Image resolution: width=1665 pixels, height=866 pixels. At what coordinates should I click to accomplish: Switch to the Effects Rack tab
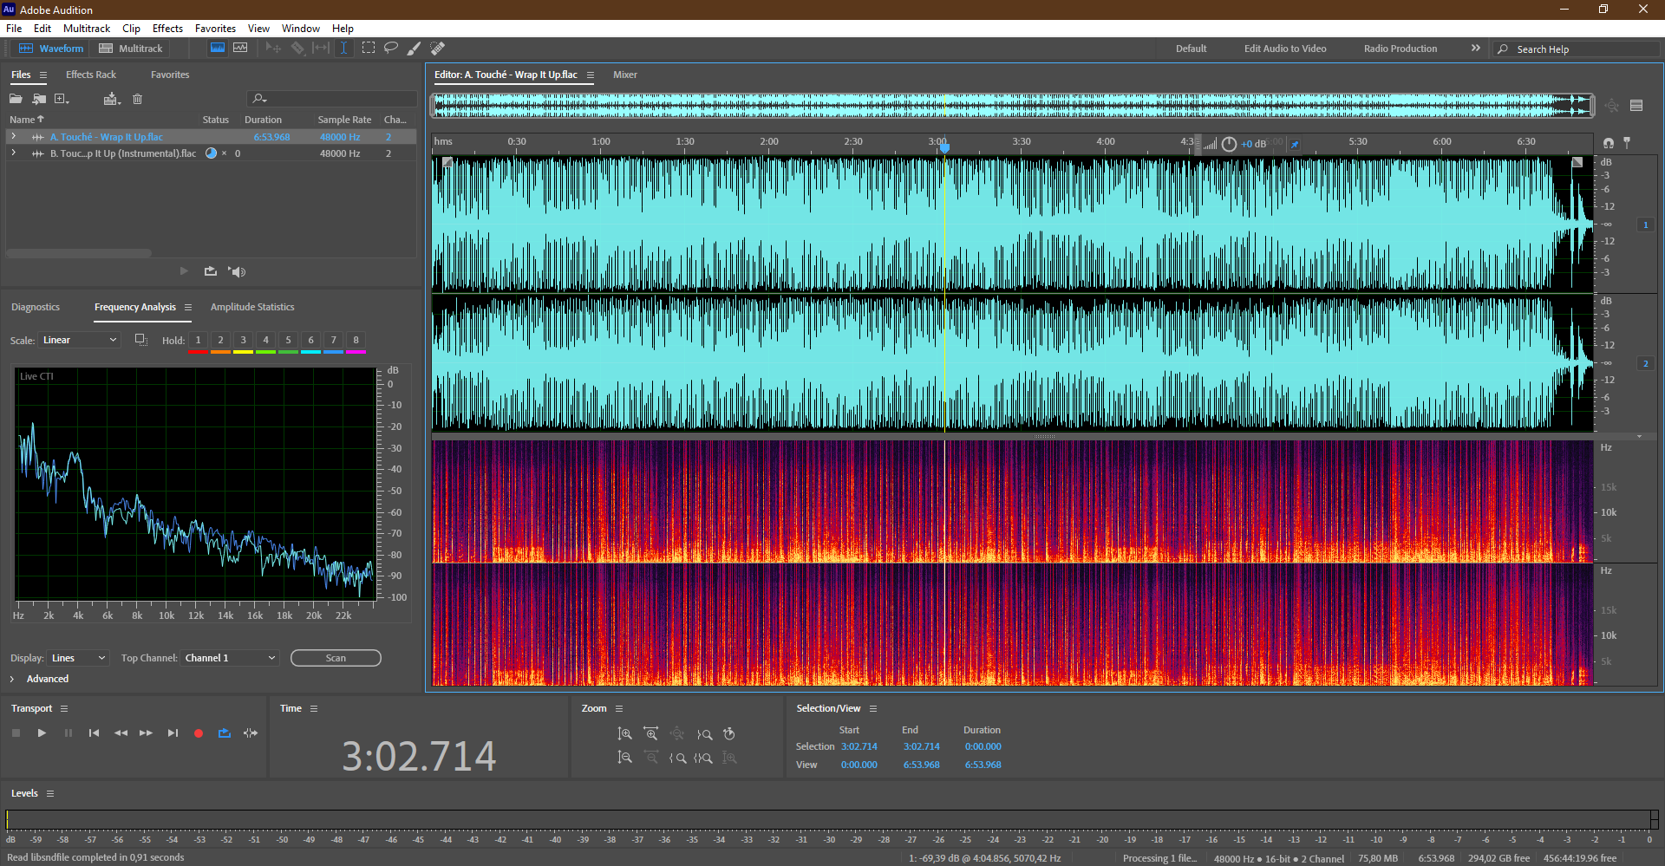coord(91,75)
